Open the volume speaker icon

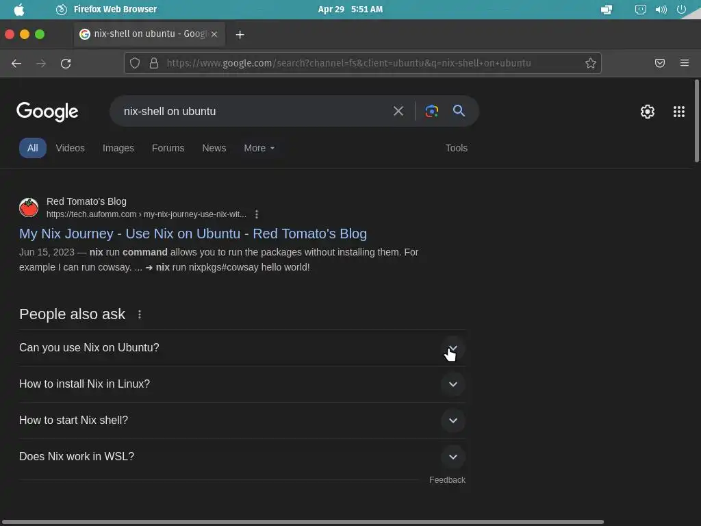click(x=661, y=10)
